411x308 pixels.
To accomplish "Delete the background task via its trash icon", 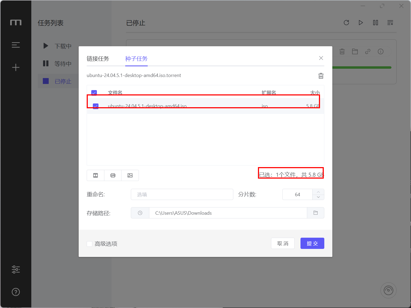I will coord(342,52).
